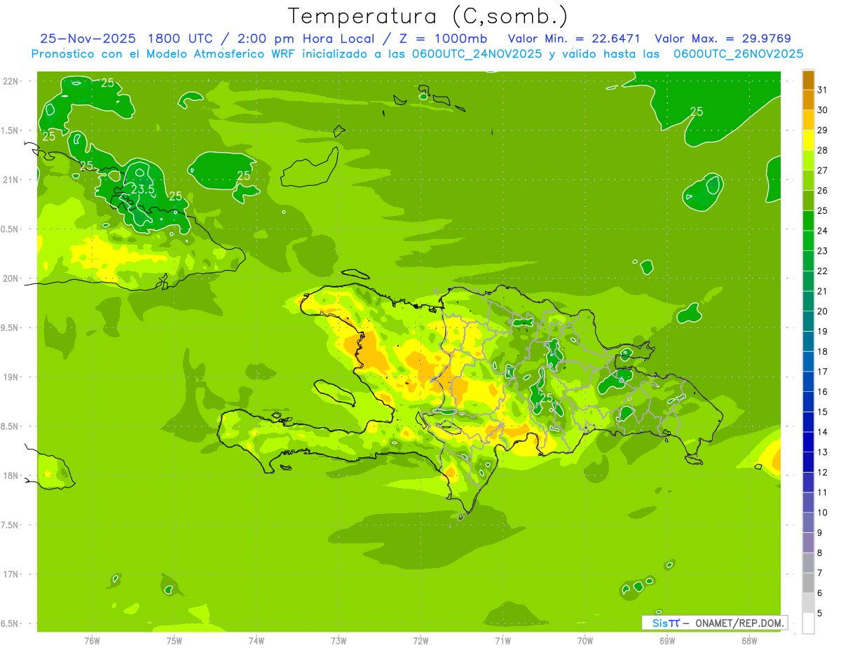Viewport: 841px width, 650px height.
Task: Click the "0600UTC_26NOV2025" valid-until time
Action: [x=738, y=54]
